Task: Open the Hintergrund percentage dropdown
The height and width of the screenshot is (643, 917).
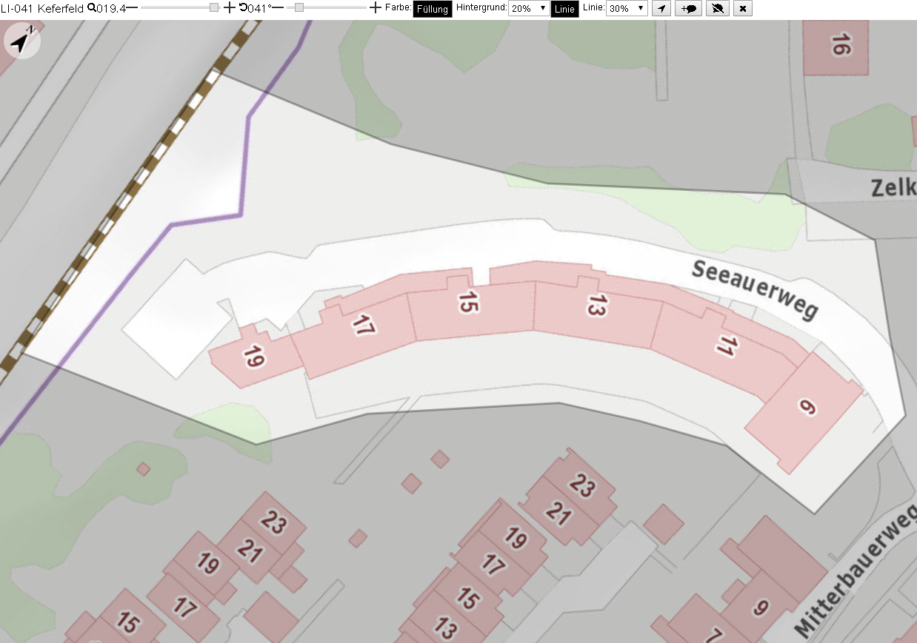Action: [x=529, y=8]
